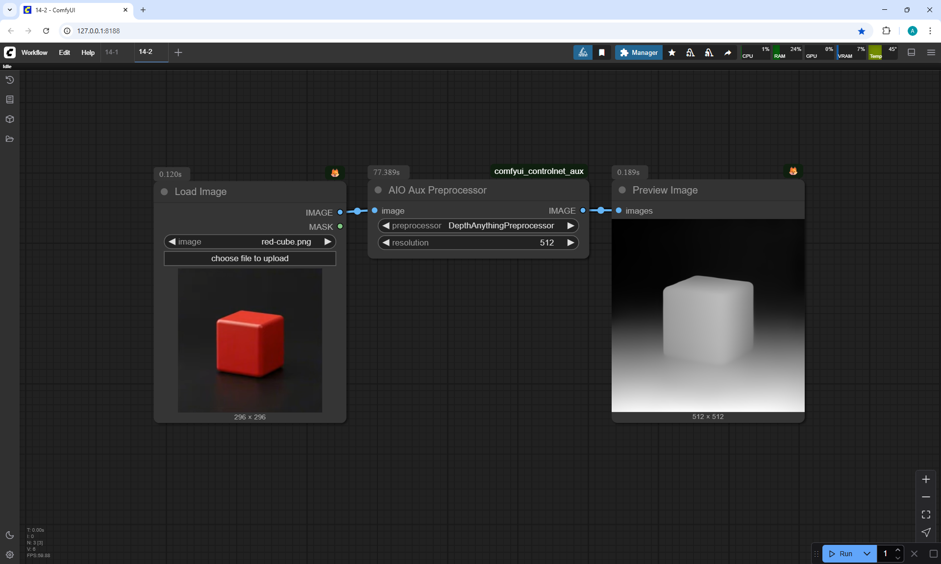Collapse the Preview Image node via its dot
Image resolution: width=941 pixels, height=564 pixels.
coord(622,190)
